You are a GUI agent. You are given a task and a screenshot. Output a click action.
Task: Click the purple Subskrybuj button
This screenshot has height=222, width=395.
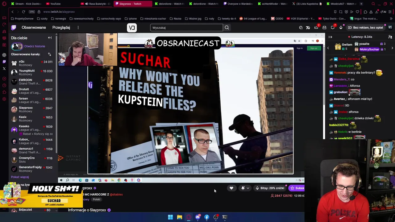(296, 188)
